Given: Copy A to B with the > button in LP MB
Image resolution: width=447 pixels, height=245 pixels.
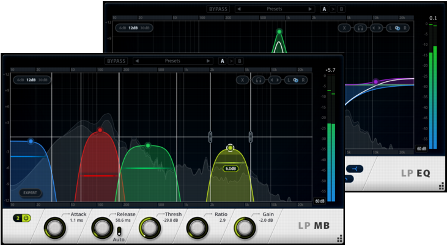Looking at the screenshot, I should point(231,61).
